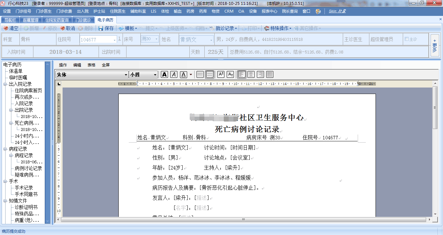Toggle italic text formatting
Image resolution: width=443 pixels, height=235 pixels.
click(174, 75)
